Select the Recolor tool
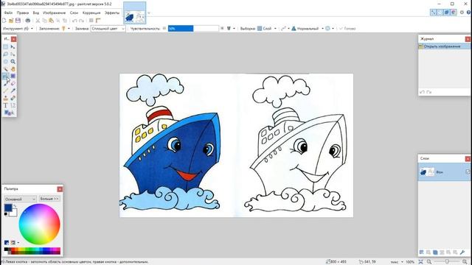The image size is (472, 265). click(x=13, y=98)
